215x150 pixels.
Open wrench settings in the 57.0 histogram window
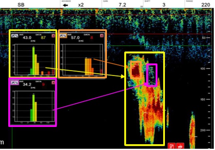(61, 35)
